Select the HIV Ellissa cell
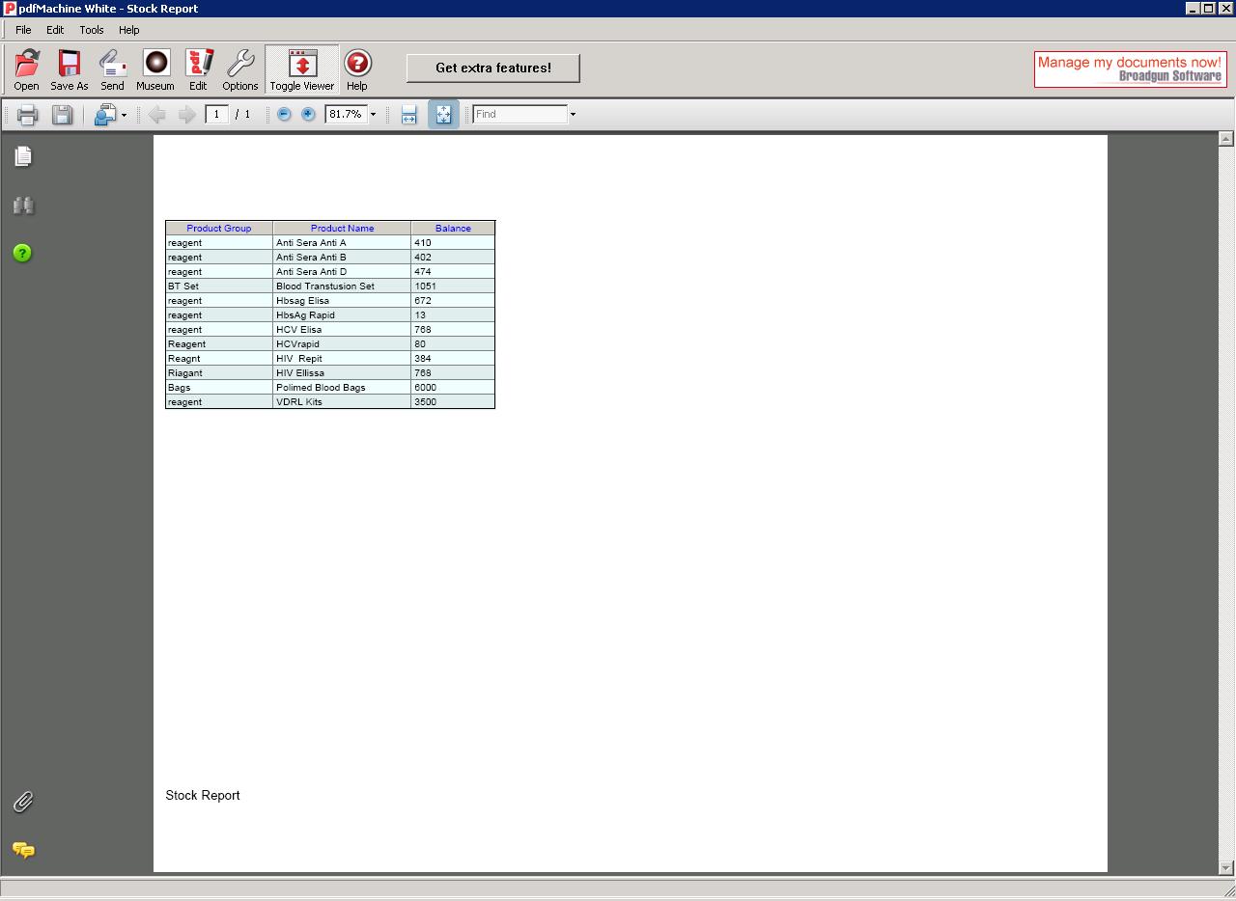1236x901 pixels. coord(342,373)
